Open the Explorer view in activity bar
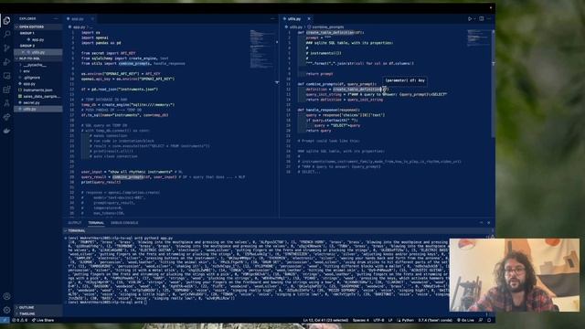585x329 pixels. point(6,20)
